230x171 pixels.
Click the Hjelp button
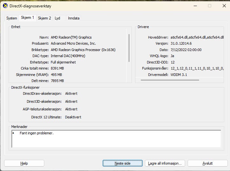point(24,163)
